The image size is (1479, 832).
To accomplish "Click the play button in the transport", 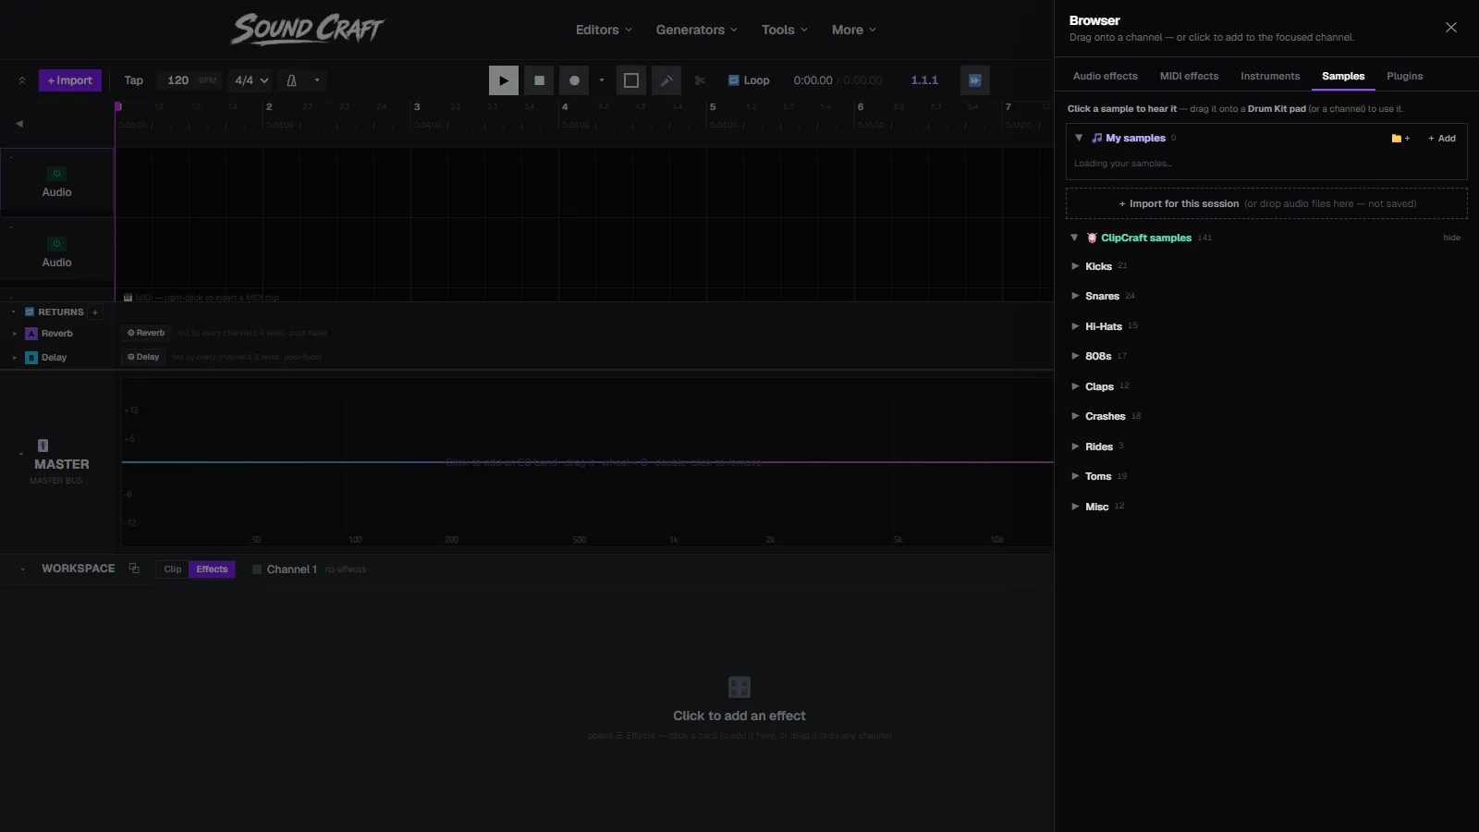I will point(504,80).
